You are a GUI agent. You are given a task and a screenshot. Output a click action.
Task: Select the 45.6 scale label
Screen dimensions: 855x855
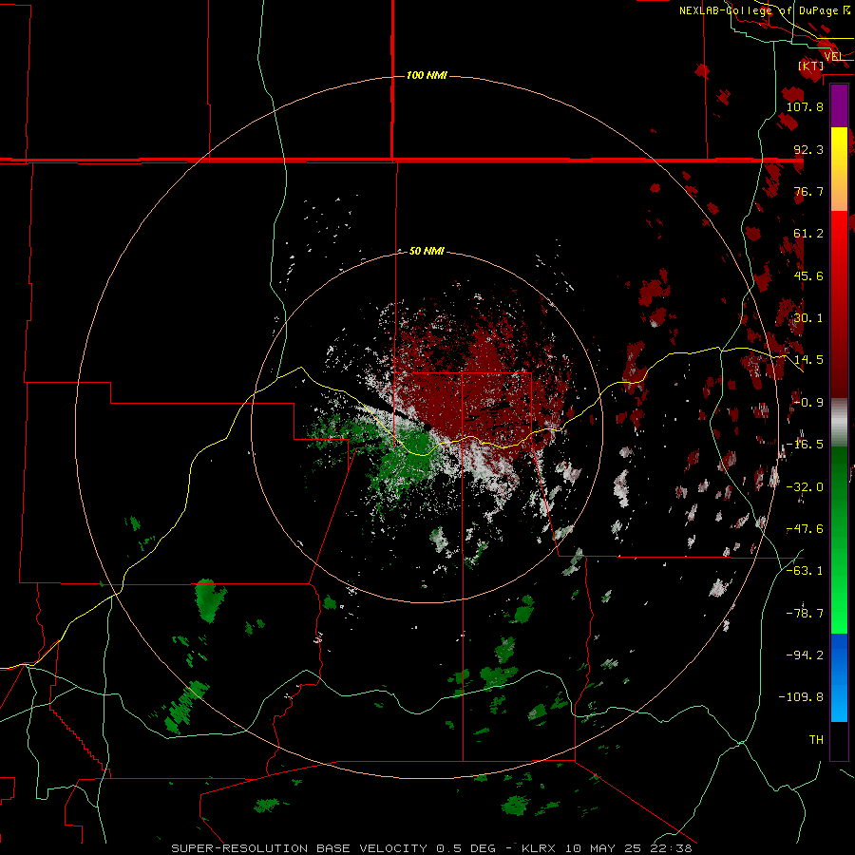tap(808, 275)
